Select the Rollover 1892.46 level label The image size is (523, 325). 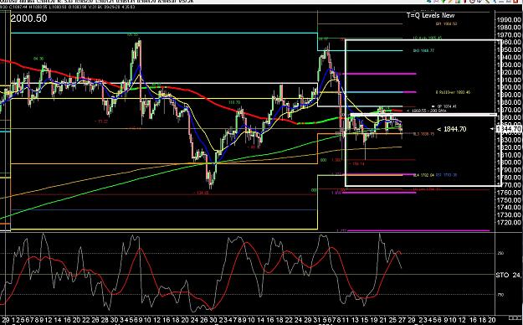tap(453, 92)
